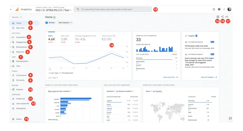This screenshot has height=131, width=243.
Task: Open the help question mark icon
Action: click(x=219, y=9)
